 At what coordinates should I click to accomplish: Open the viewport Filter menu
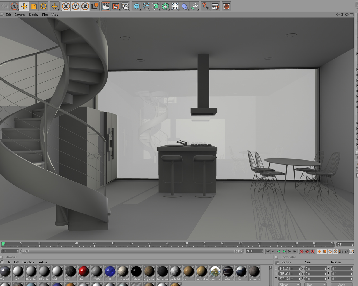[45, 15]
